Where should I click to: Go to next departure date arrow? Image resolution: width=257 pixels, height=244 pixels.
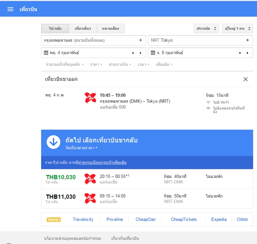pos(141,53)
